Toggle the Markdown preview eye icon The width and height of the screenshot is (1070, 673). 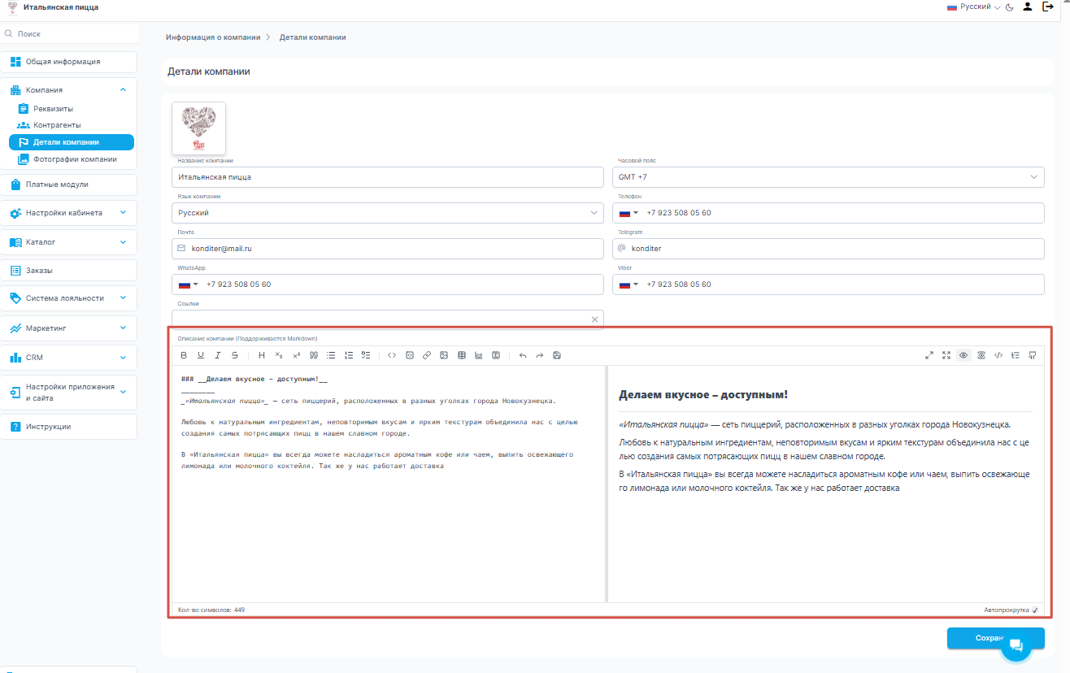pyautogui.click(x=963, y=355)
